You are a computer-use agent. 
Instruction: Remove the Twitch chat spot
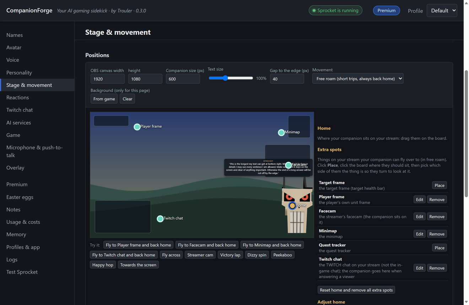[x=437, y=268]
